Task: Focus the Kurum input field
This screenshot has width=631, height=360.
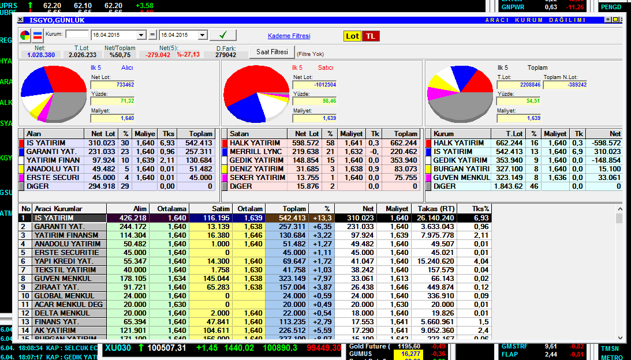Action: 77,35
